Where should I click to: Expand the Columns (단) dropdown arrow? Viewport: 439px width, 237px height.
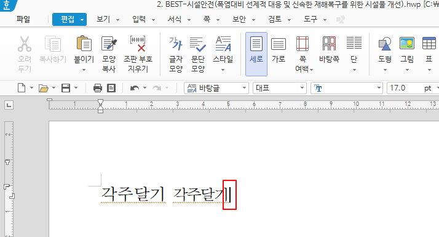354,70
